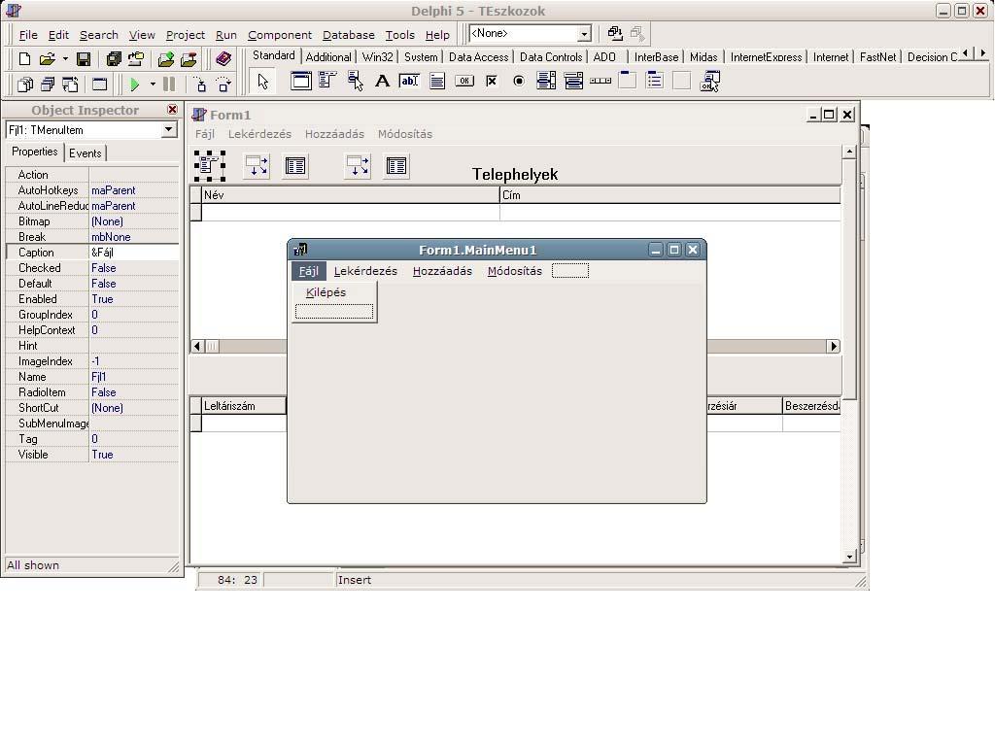Select the ComboBox component in palette

[x=573, y=81]
